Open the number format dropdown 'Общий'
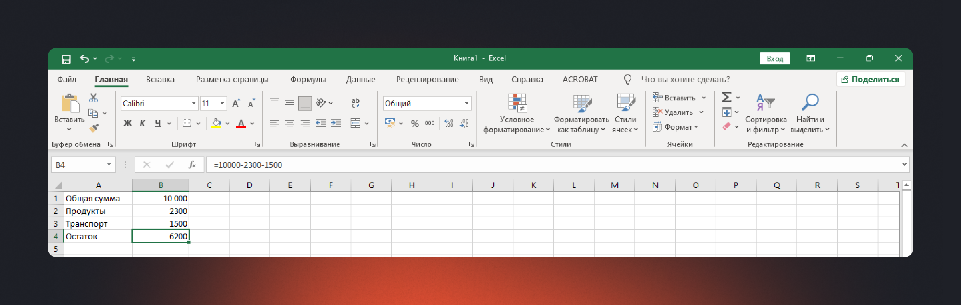Viewport: 961px width, 305px height. pyautogui.click(x=466, y=104)
